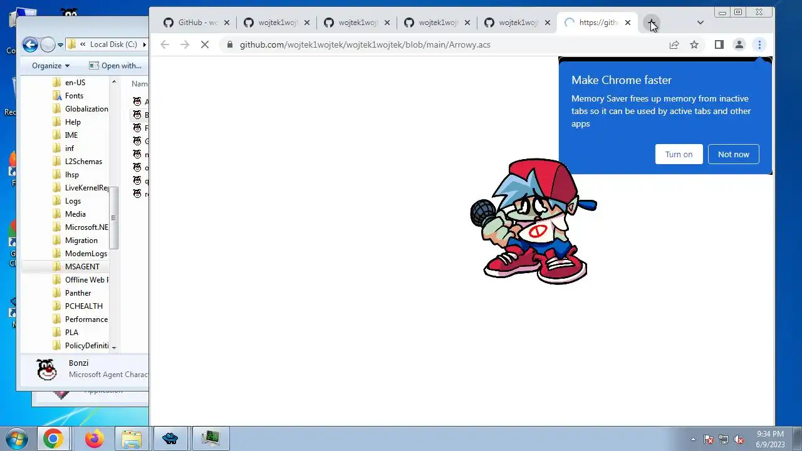Open the Windows Start menu
Screen dimensions: 802x451
pyautogui.click(x=17, y=438)
